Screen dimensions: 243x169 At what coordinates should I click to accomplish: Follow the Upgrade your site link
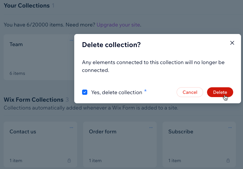click(118, 25)
